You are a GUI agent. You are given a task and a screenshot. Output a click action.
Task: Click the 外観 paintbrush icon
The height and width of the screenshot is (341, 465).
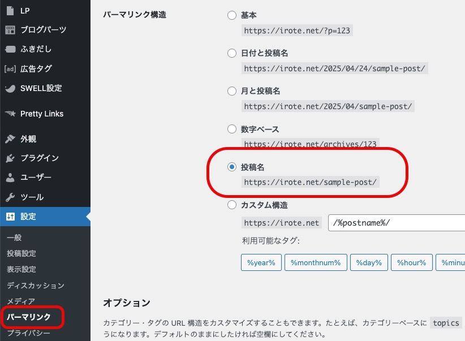(10, 139)
